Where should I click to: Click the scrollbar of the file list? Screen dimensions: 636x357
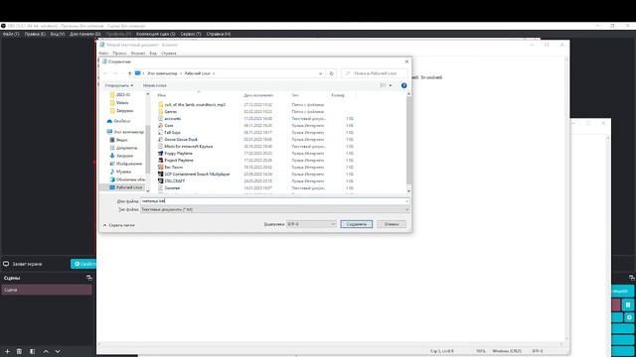coord(408,142)
